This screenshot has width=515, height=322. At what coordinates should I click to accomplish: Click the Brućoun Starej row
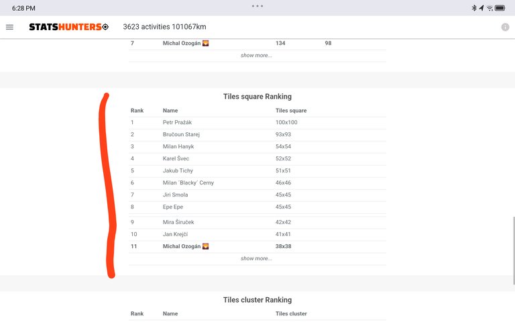181,134
